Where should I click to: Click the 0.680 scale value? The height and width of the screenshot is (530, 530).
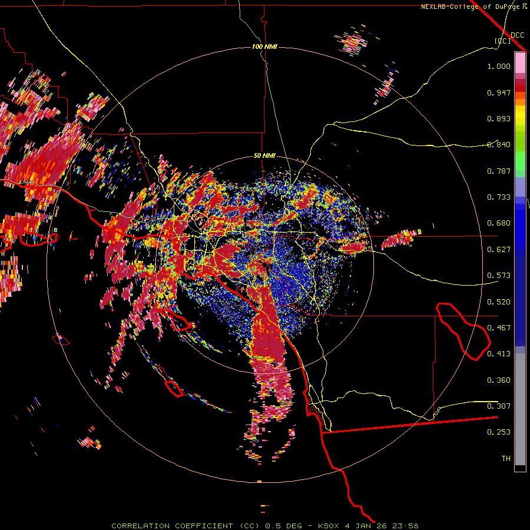tap(499, 223)
